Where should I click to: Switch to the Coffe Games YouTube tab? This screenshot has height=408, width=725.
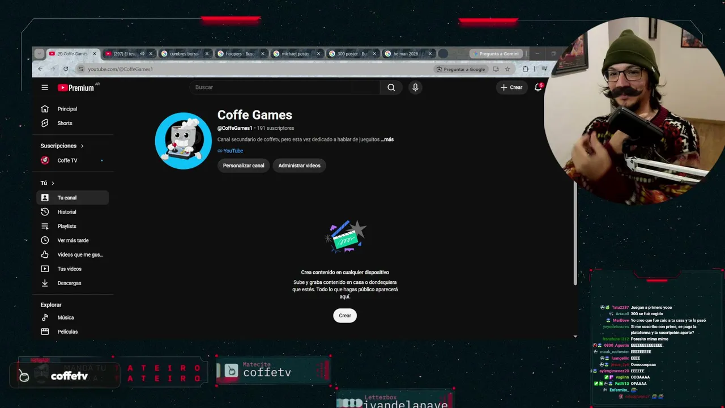click(72, 54)
